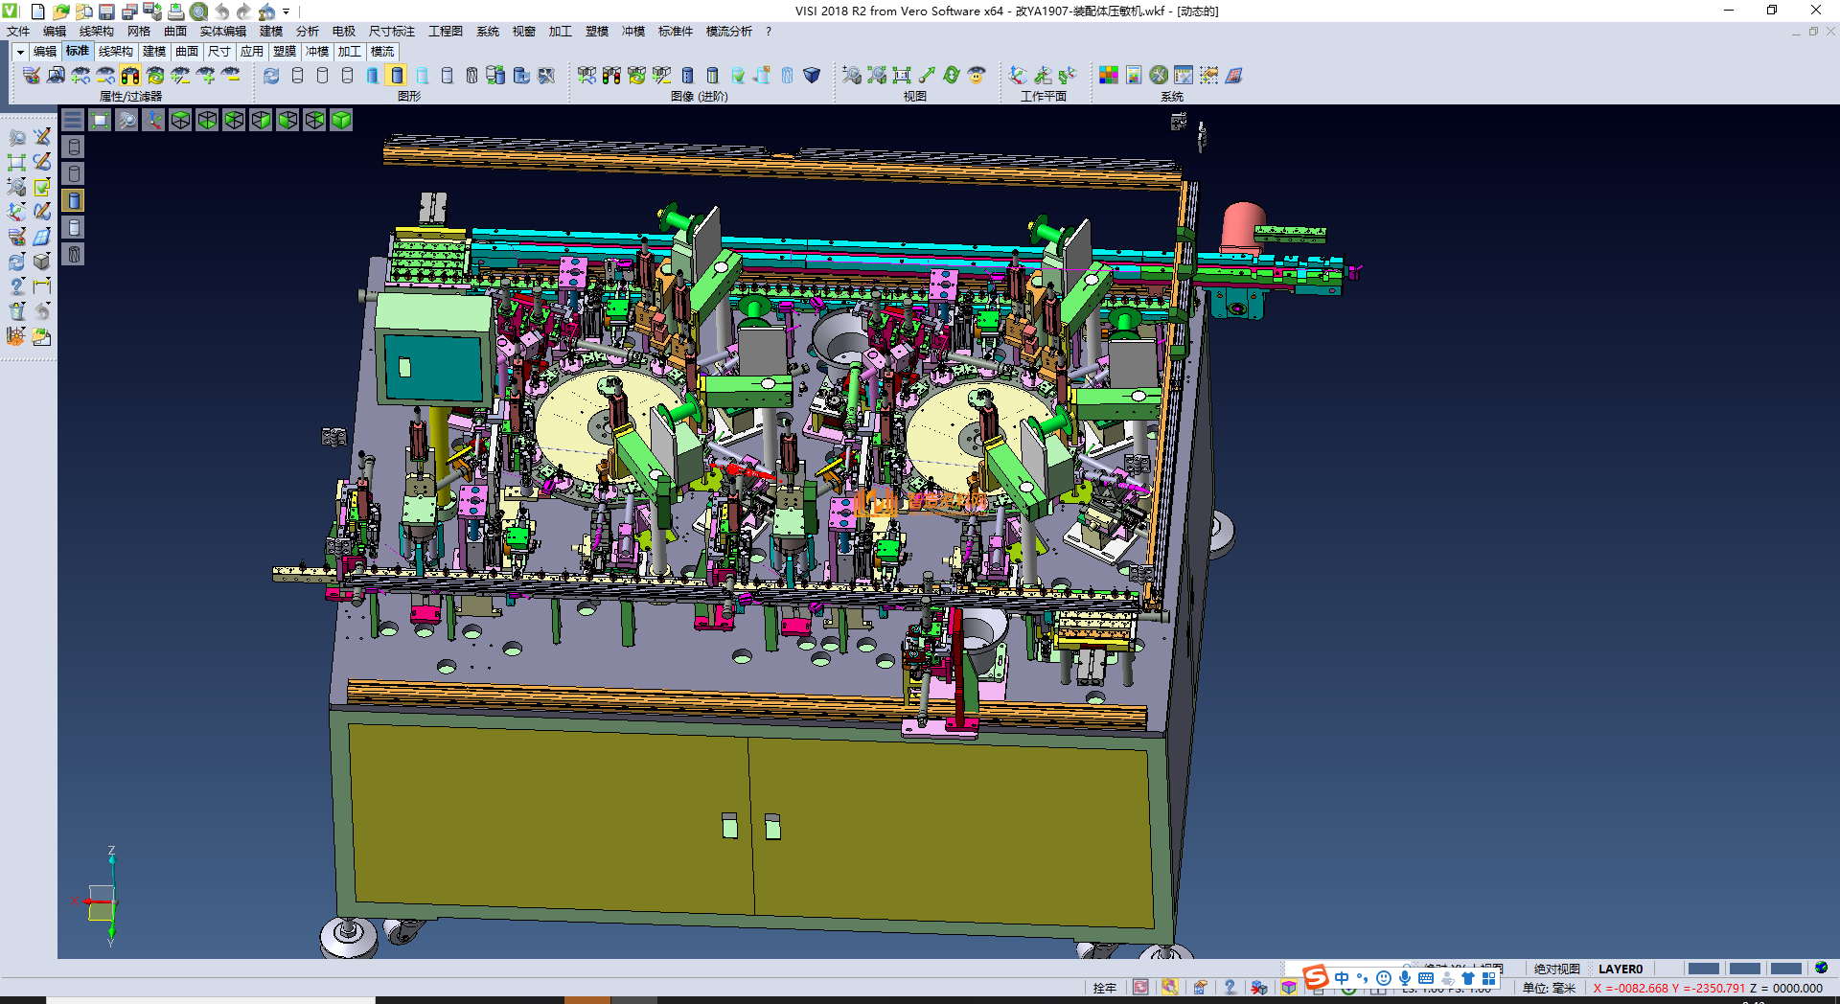Toggle the highlighted blue shaded cylinder mode
Screen dimensions: 1840x1004
pos(397,76)
